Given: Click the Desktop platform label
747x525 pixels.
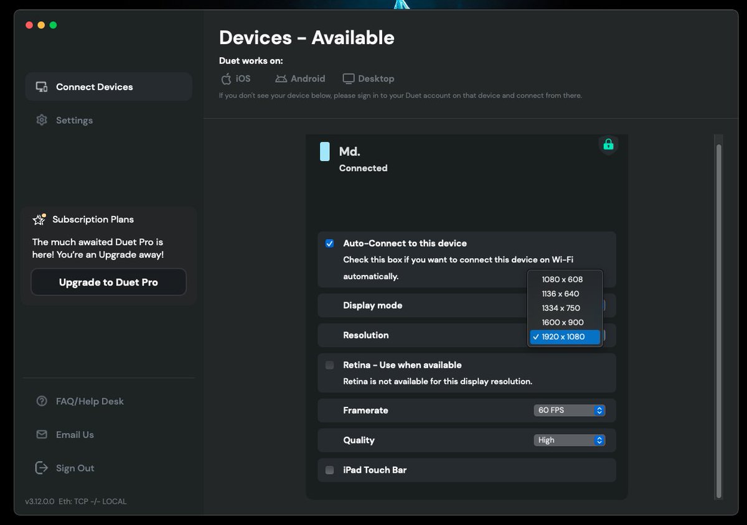Looking at the screenshot, I should click(x=376, y=78).
